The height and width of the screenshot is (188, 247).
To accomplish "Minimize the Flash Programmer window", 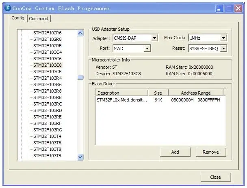I will point(219,8).
